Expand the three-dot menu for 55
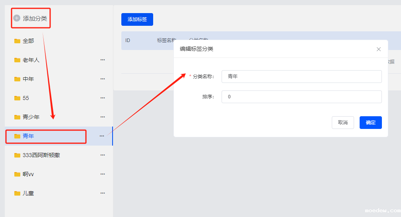The image size is (401, 217). (x=103, y=98)
